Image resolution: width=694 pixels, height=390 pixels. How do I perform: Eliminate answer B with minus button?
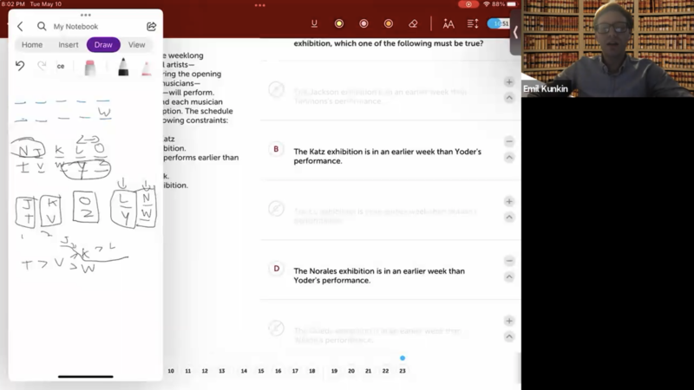point(509,141)
